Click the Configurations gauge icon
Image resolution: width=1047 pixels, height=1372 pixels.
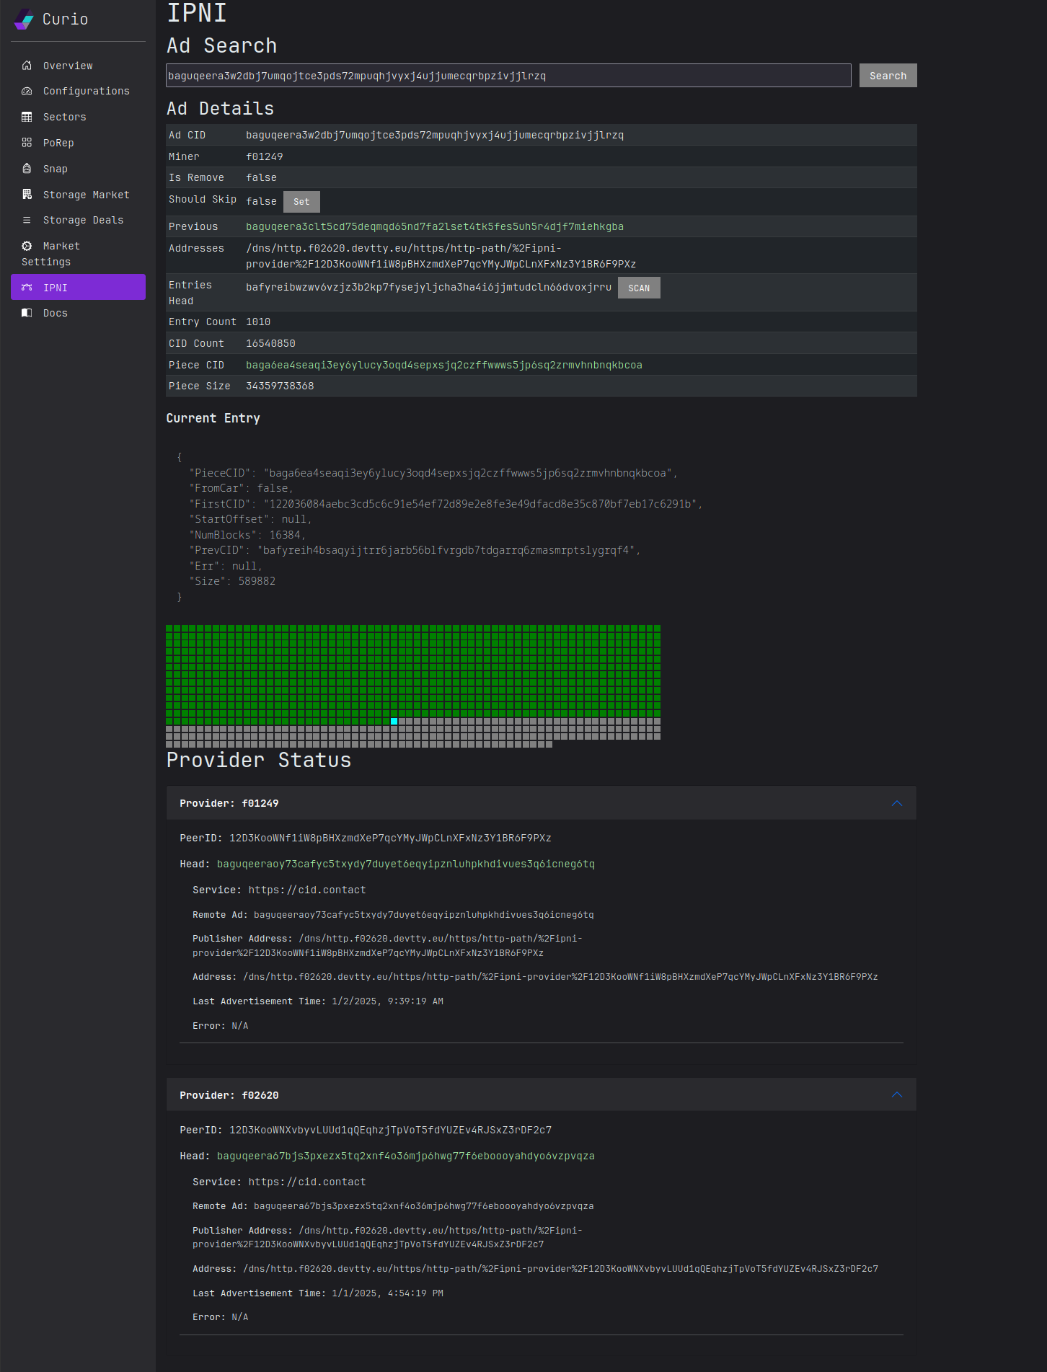click(27, 92)
